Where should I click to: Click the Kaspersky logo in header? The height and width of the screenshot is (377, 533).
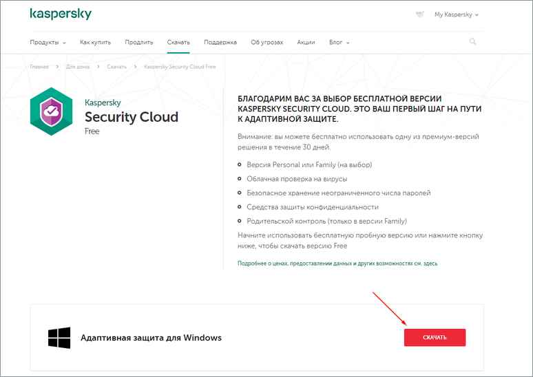tap(61, 14)
